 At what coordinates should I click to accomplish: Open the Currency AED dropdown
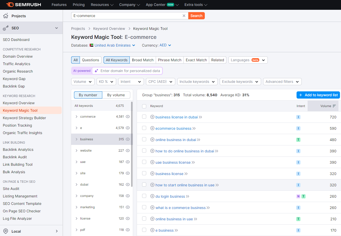(165, 45)
